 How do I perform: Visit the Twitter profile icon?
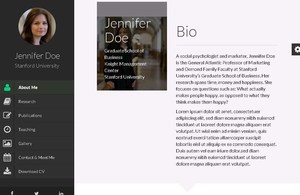(36, 193)
